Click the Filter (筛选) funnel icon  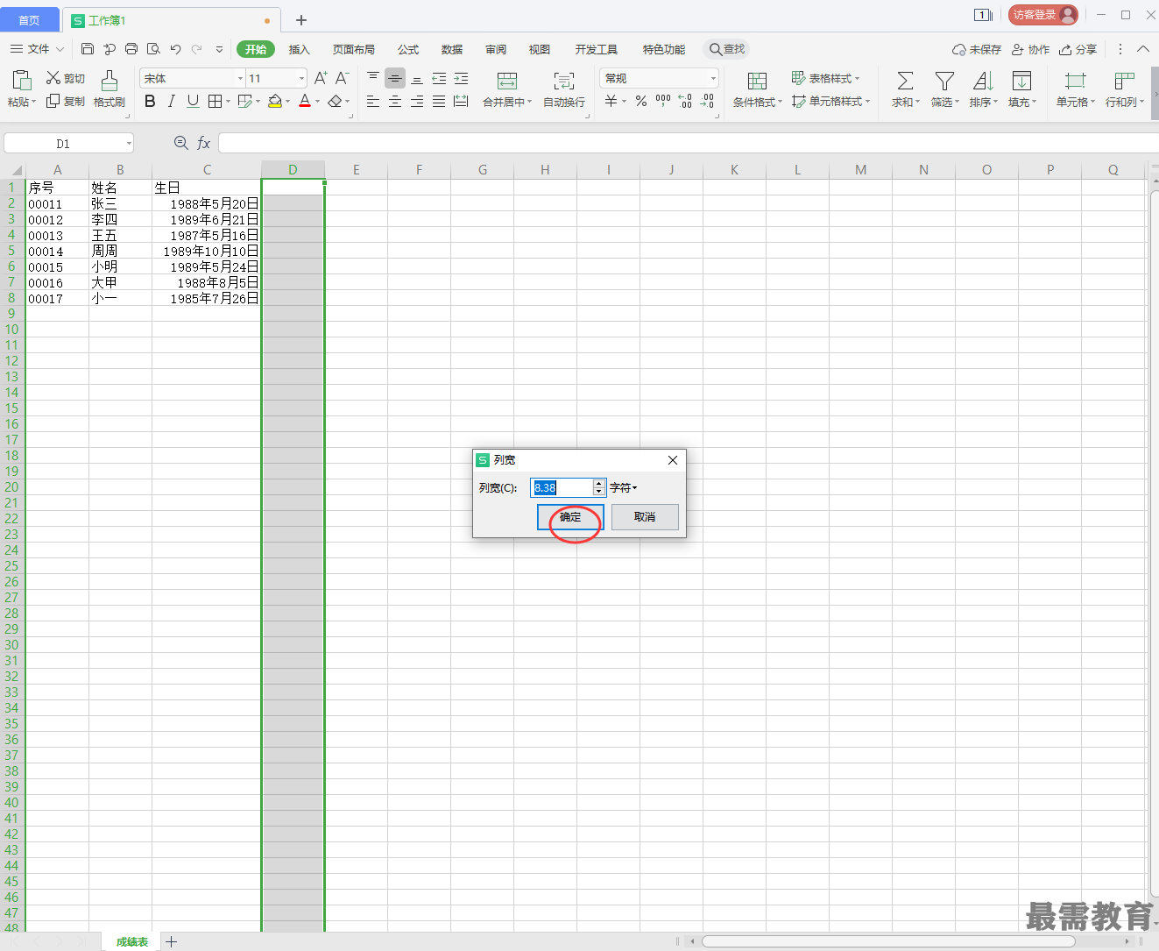[944, 81]
